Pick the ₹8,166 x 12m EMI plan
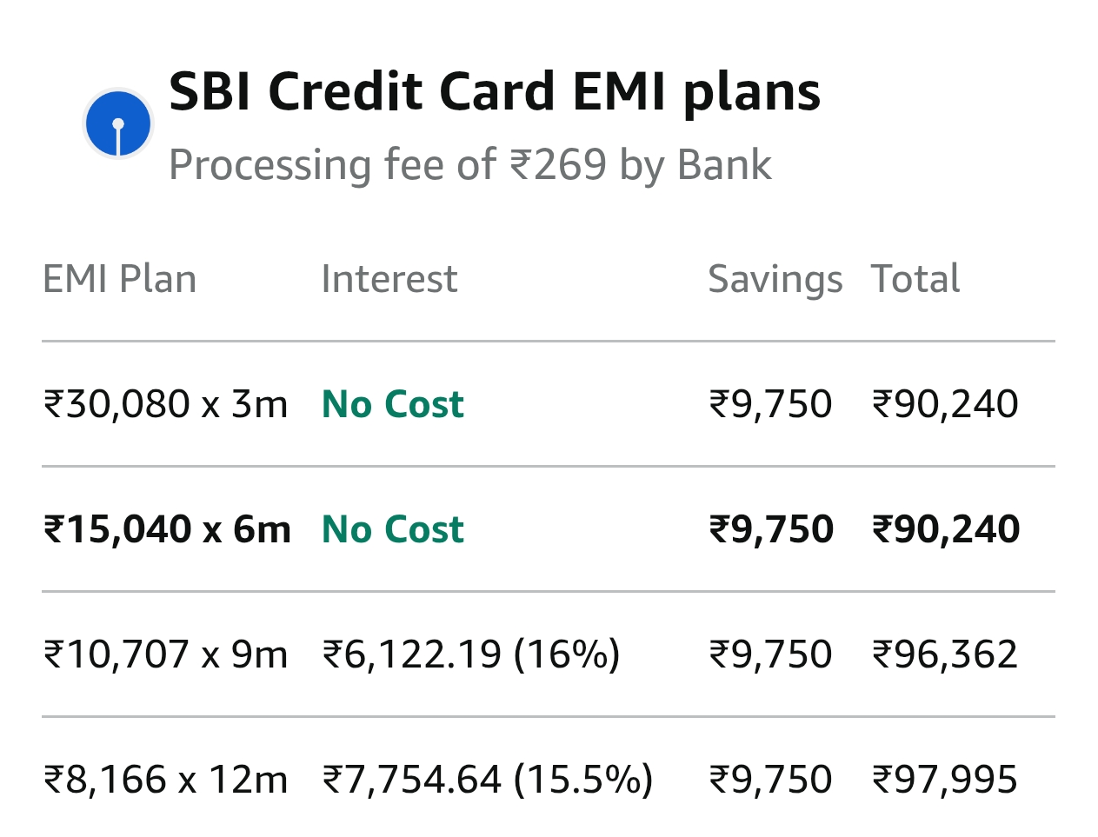The width and height of the screenshot is (1098, 837). click(x=165, y=780)
